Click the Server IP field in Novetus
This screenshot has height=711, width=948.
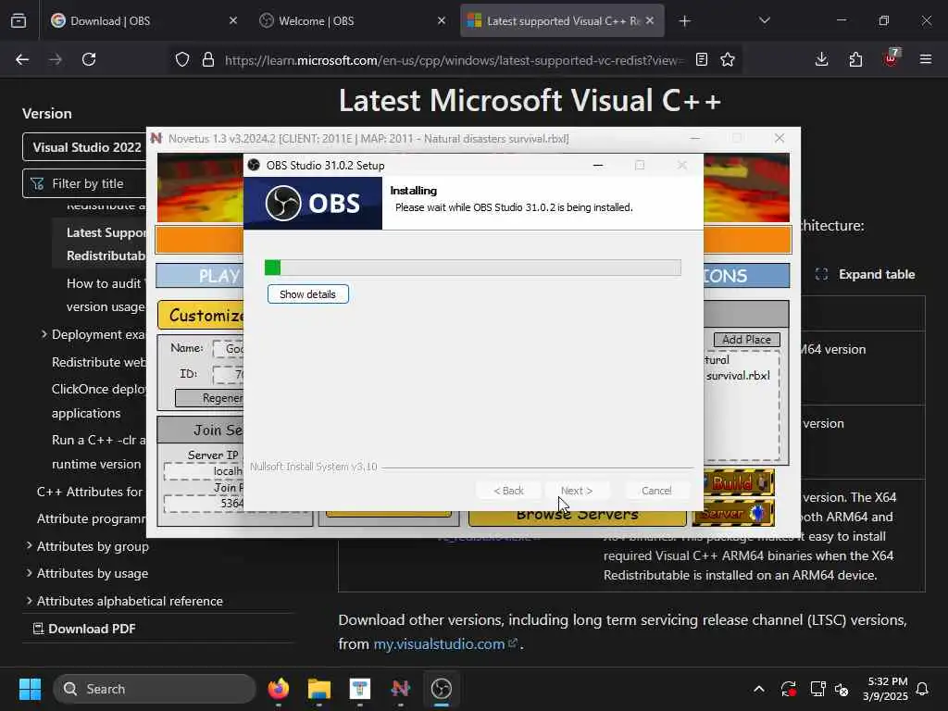pyautogui.click(x=204, y=471)
